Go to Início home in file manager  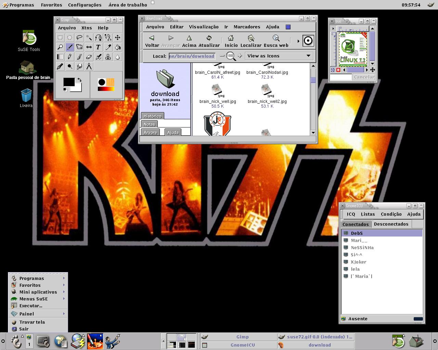click(231, 41)
